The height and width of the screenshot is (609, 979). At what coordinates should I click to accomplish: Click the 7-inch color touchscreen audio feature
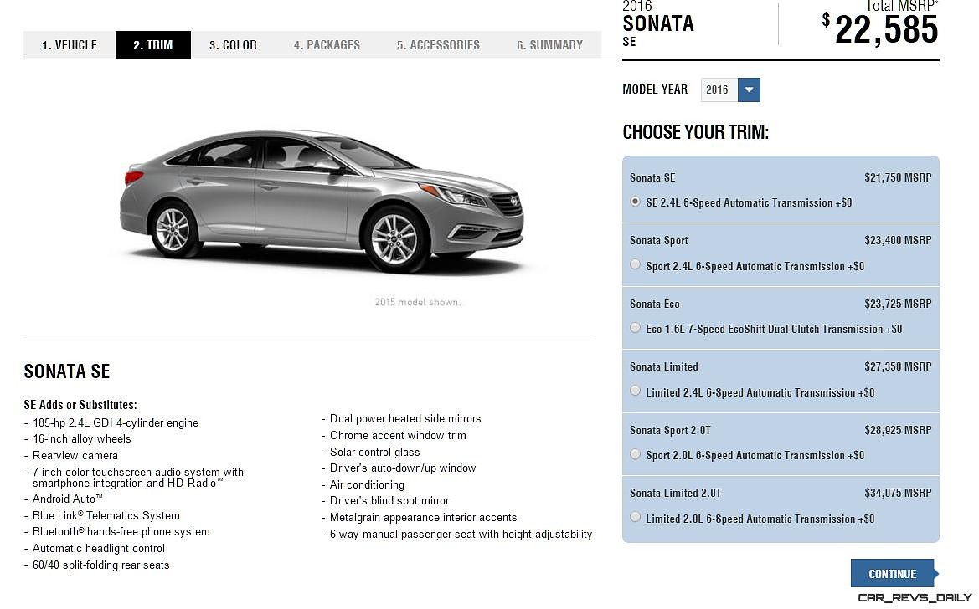tap(138, 478)
